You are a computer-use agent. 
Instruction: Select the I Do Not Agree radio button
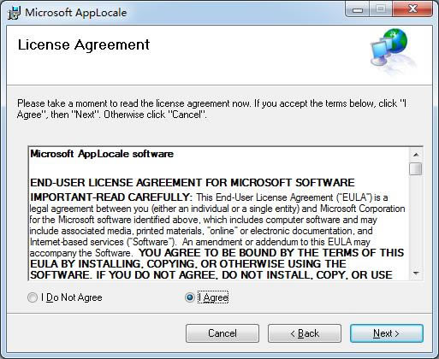click(33, 297)
